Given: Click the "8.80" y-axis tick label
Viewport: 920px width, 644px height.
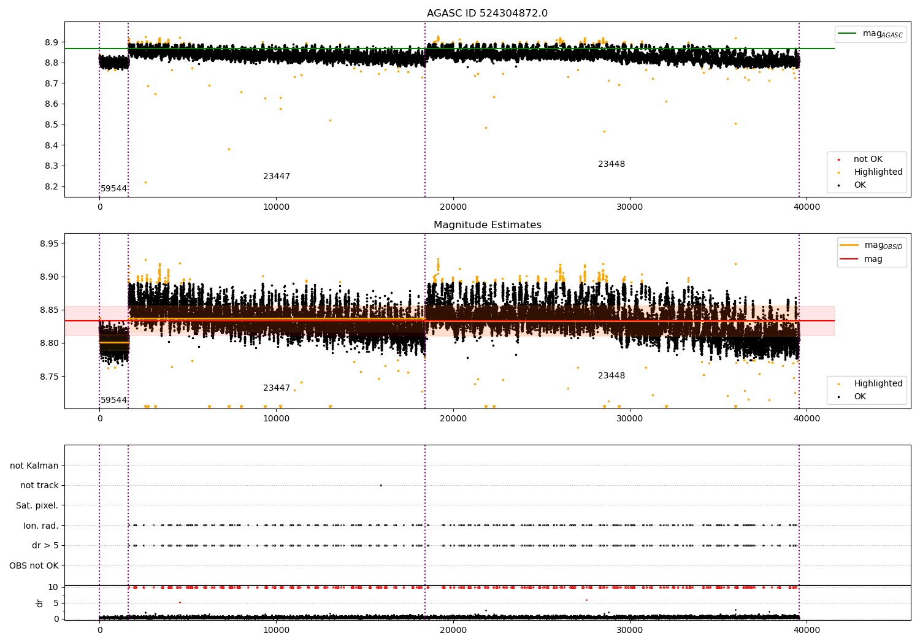Looking at the screenshot, I should coord(50,343).
